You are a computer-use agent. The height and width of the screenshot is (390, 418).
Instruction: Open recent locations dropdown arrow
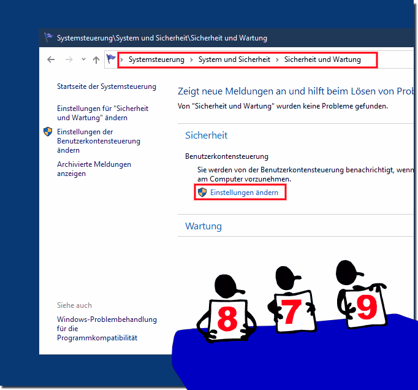pos(83,59)
